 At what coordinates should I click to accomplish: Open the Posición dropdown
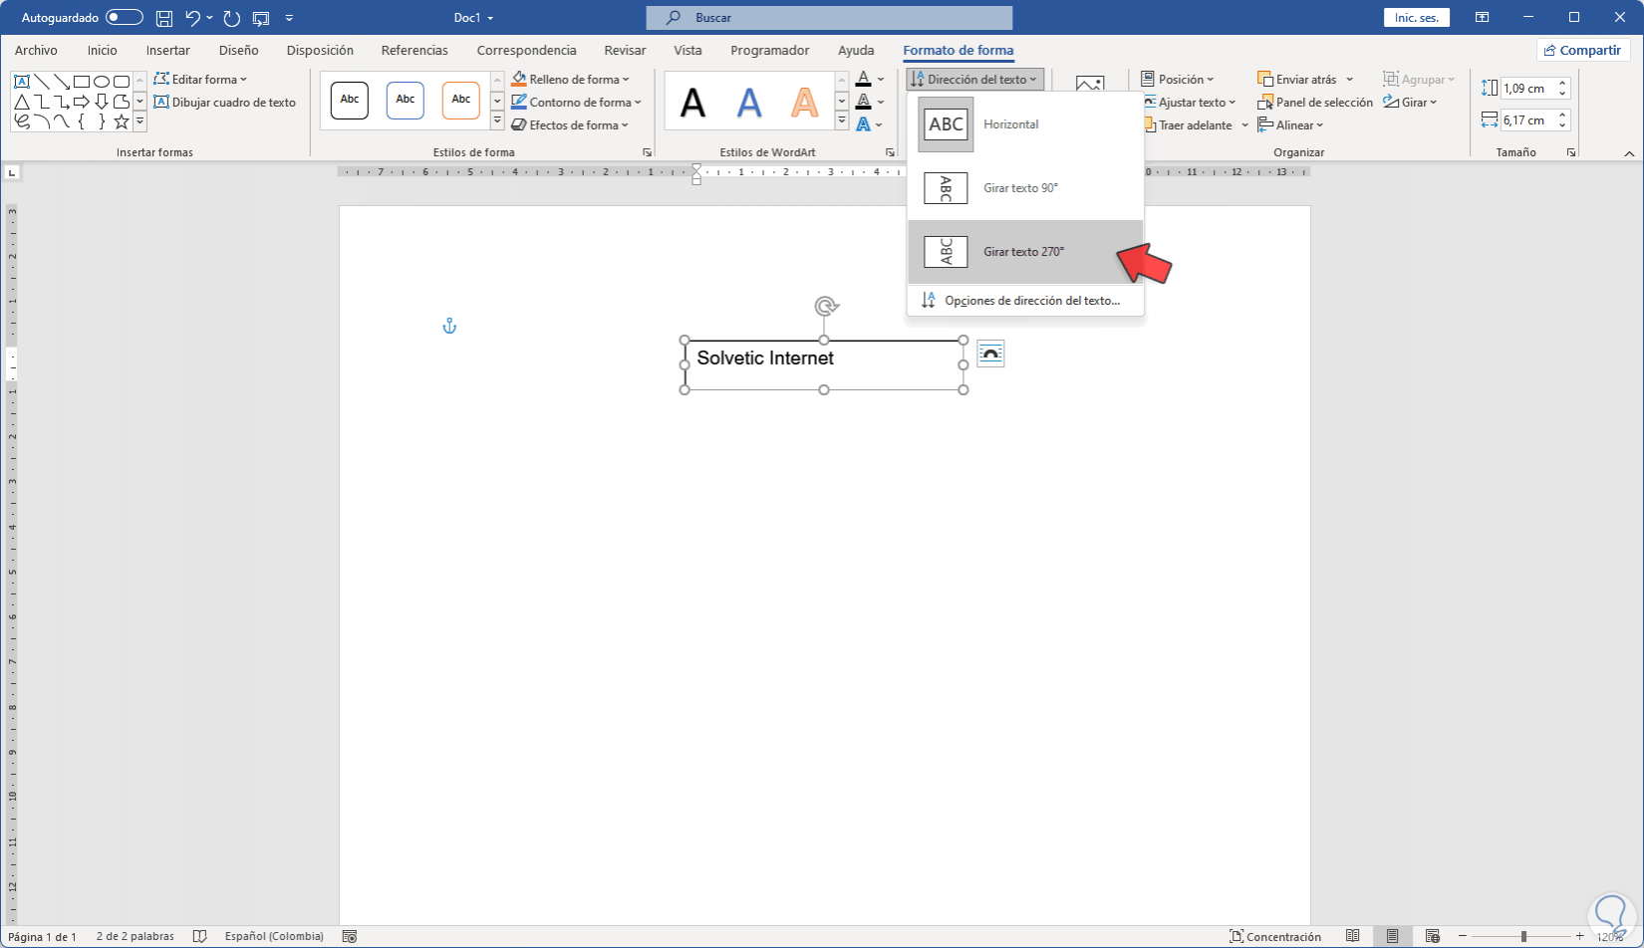pos(1178,80)
